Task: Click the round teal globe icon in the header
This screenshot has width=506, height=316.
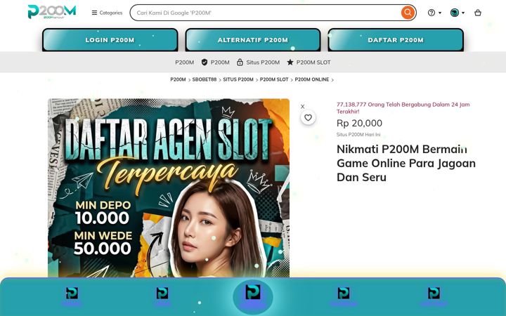Action: [x=455, y=13]
